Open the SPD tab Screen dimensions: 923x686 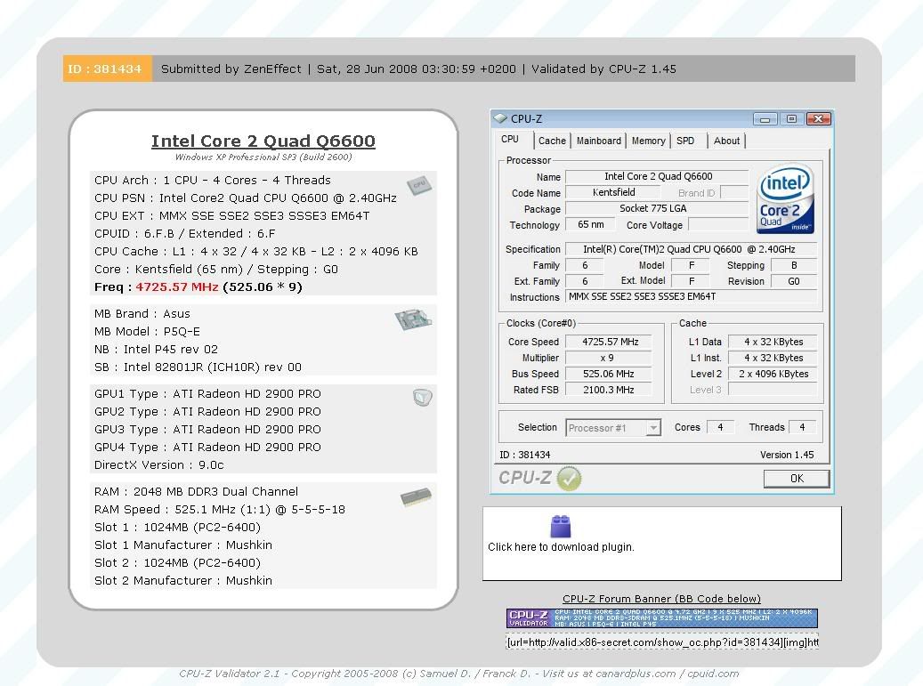click(x=685, y=141)
